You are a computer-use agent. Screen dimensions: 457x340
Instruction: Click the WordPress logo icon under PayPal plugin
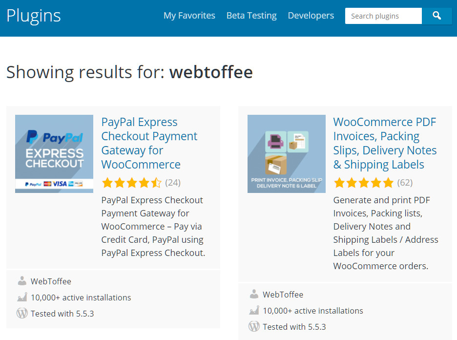[x=22, y=313]
